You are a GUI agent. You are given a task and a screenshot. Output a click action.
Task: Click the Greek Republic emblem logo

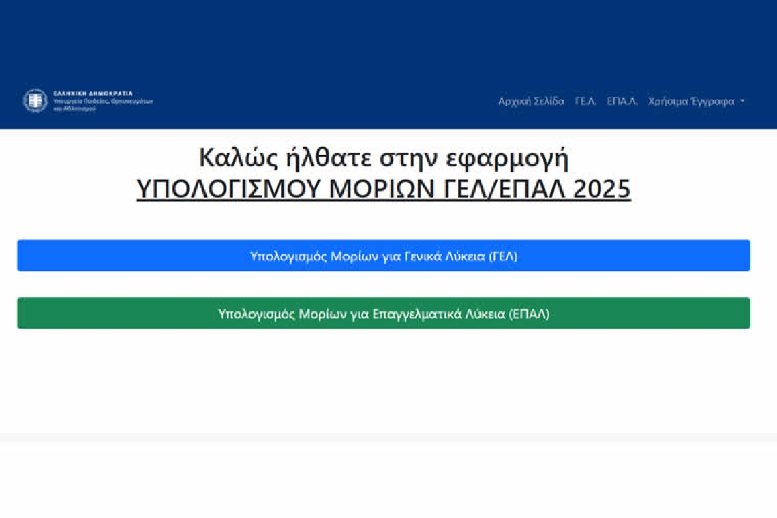click(35, 101)
